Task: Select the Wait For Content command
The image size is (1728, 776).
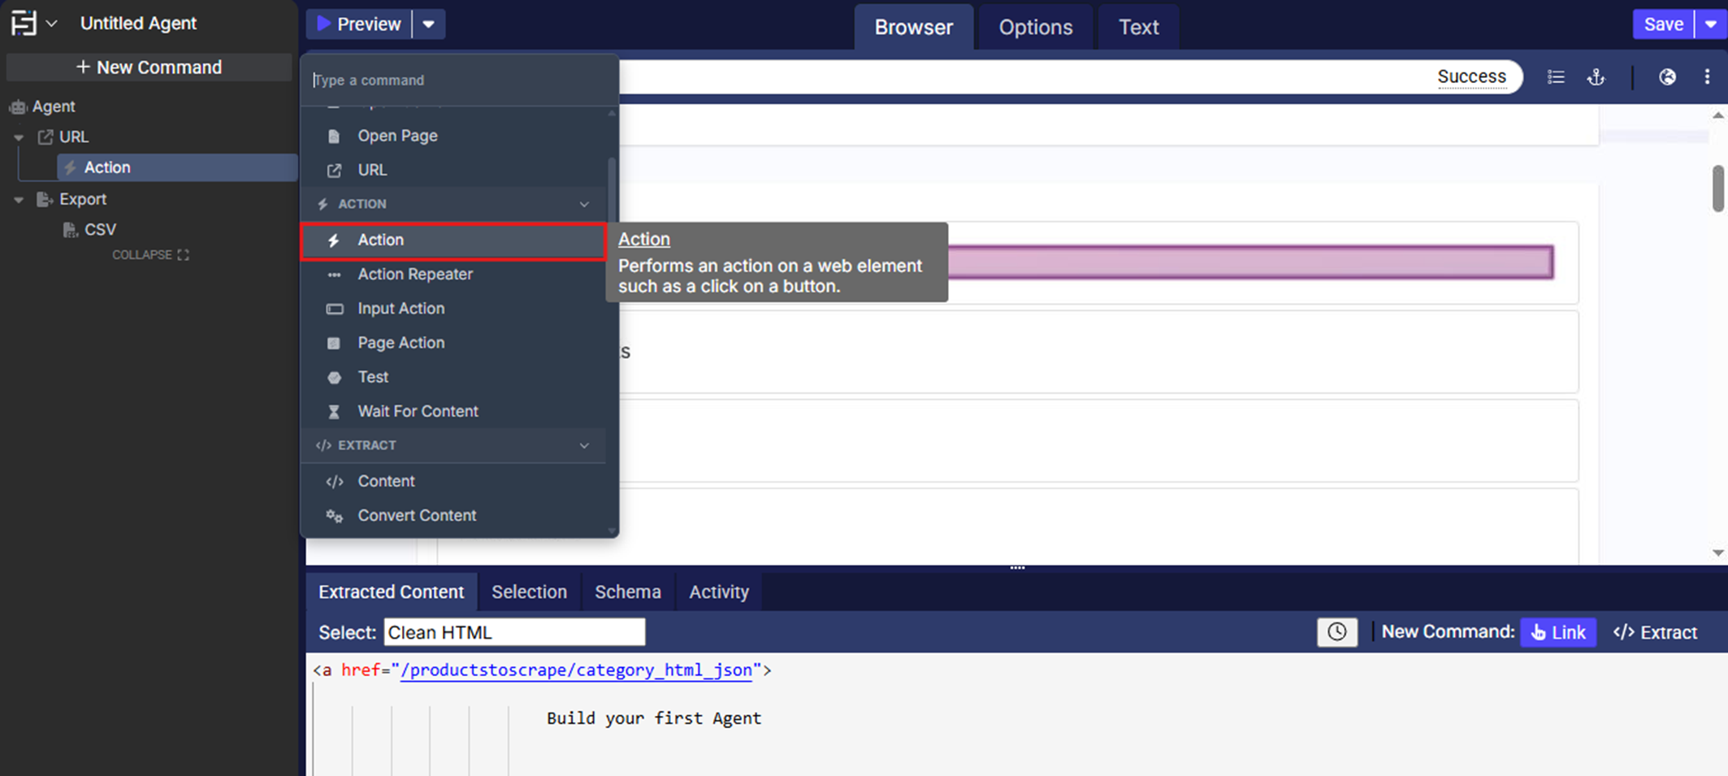Action: (x=418, y=411)
